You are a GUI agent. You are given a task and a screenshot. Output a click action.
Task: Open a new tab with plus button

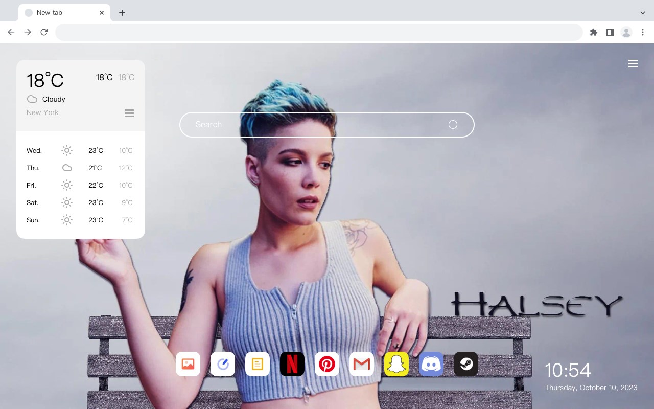(122, 13)
